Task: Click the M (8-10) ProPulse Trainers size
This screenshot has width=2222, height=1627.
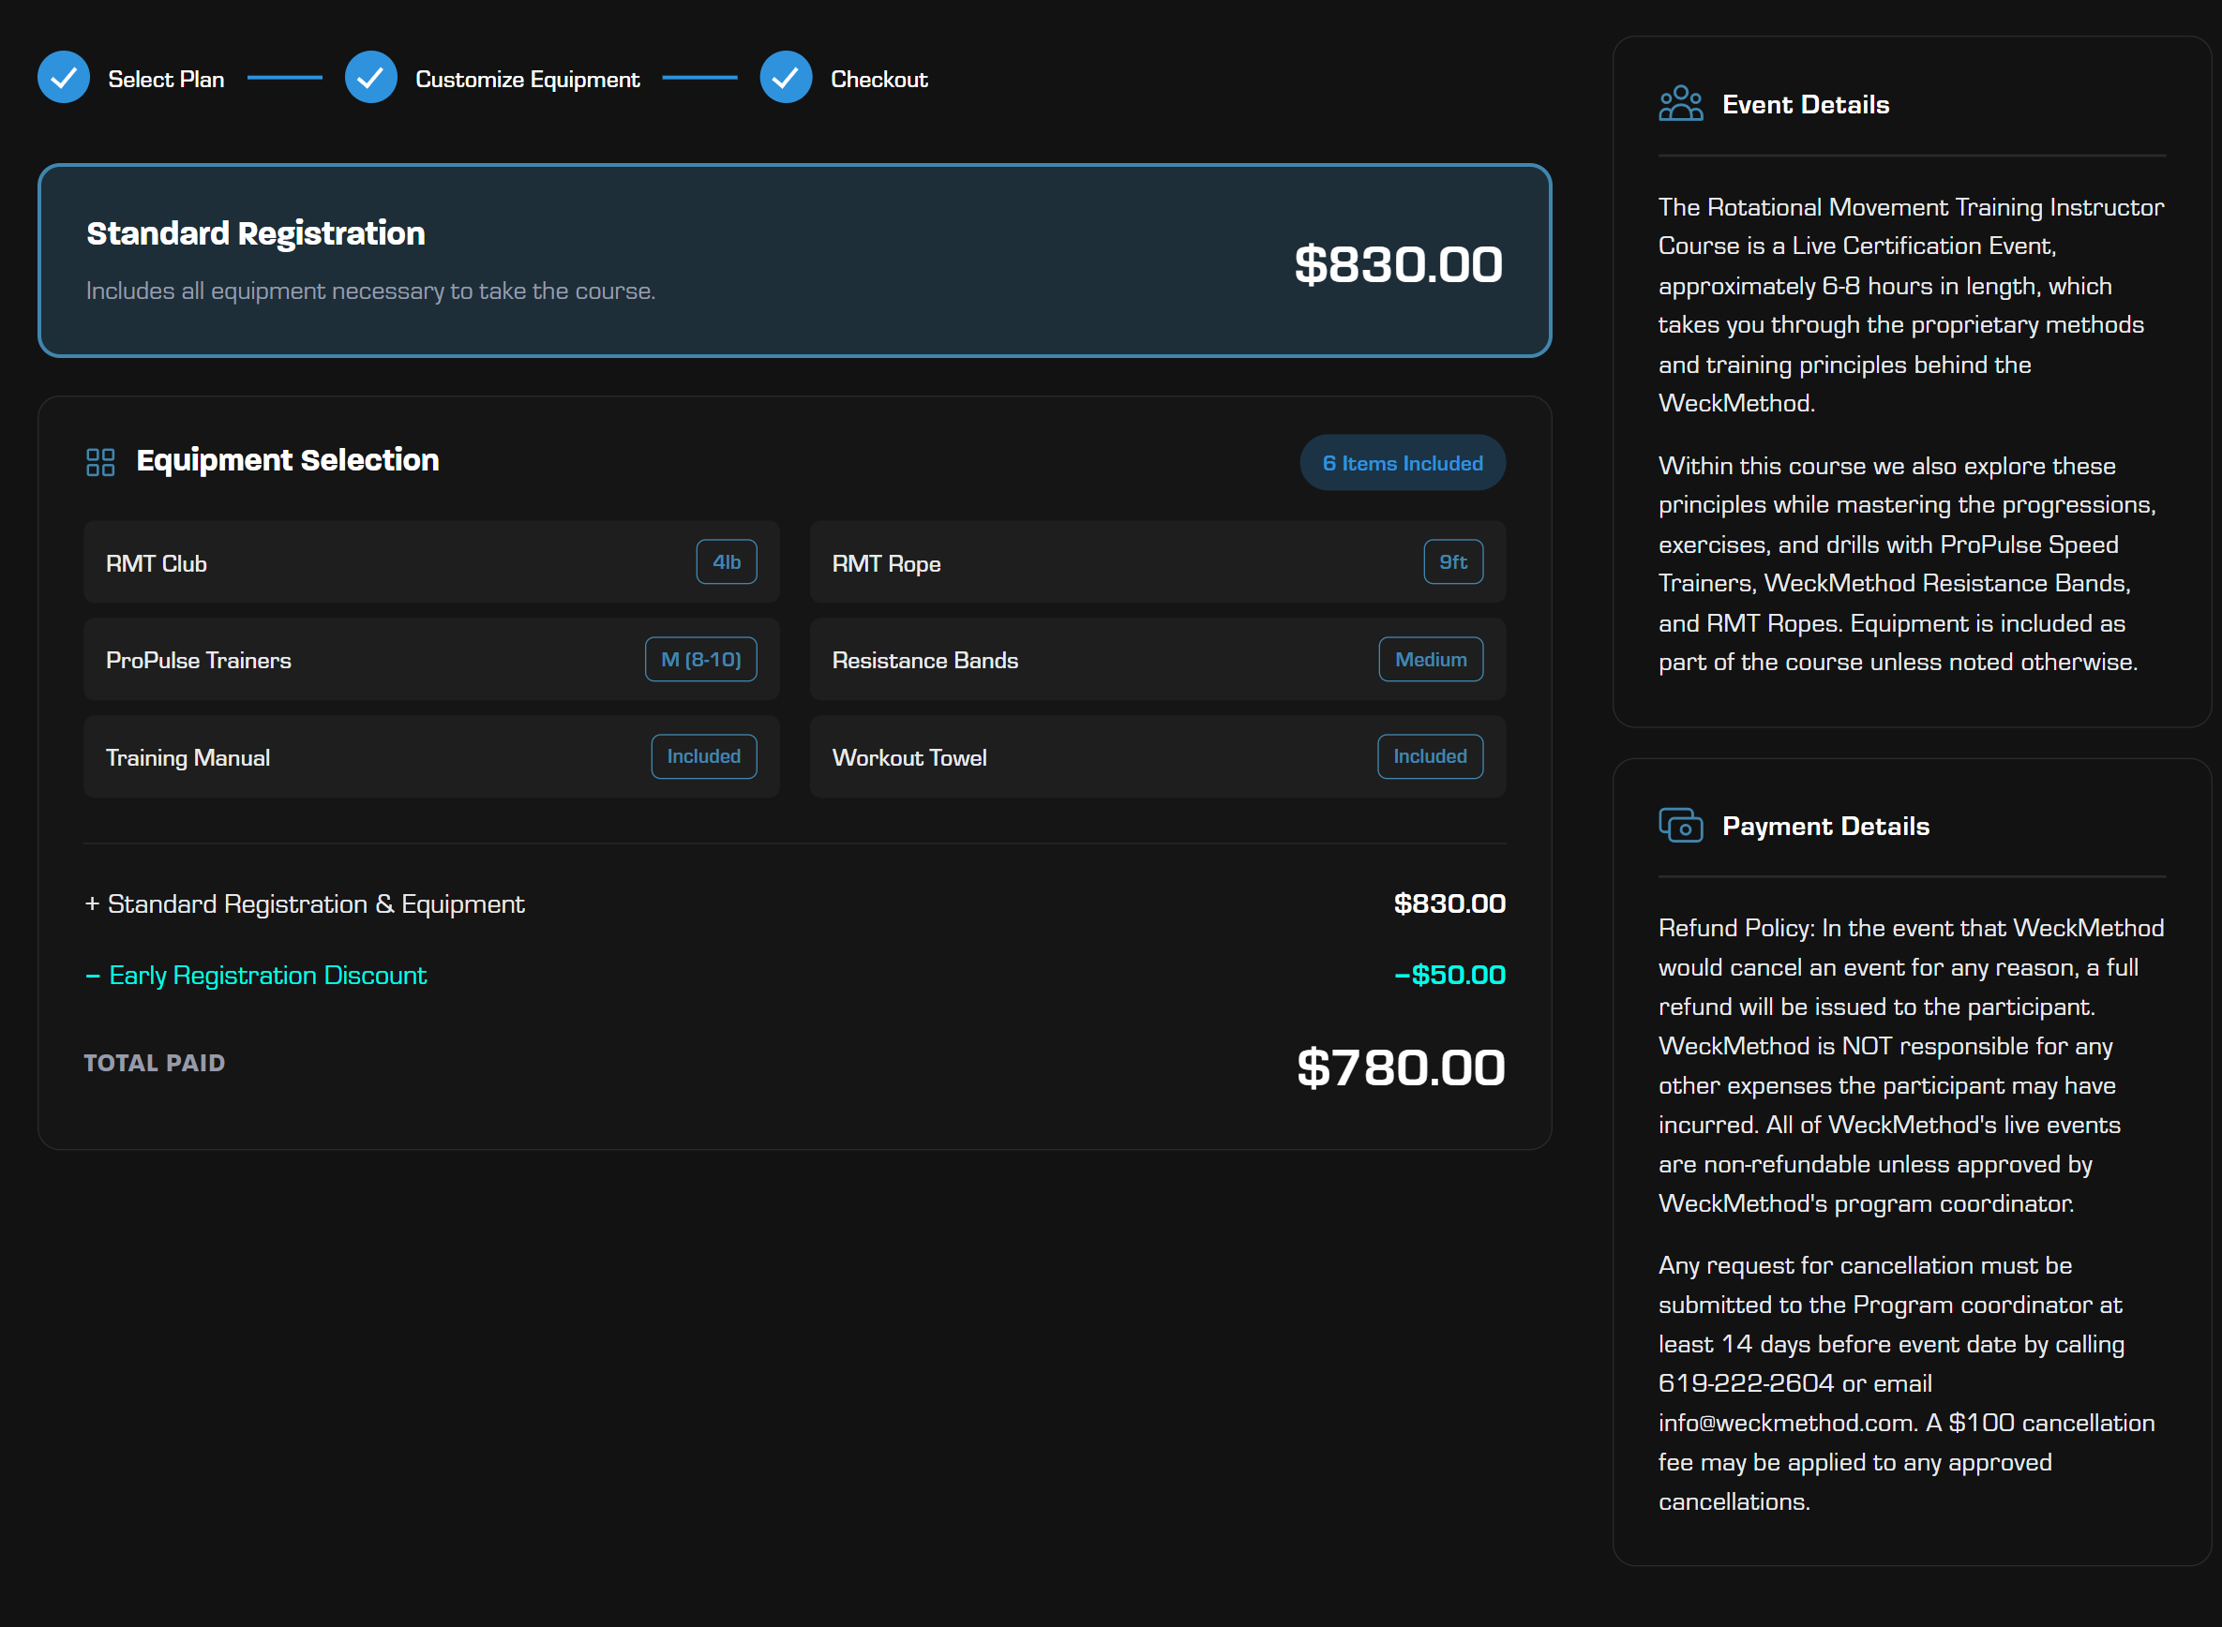Action: [700, 660]
